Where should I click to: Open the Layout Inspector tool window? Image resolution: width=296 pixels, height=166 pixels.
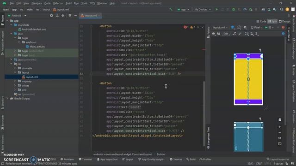[x=277, y=159]
